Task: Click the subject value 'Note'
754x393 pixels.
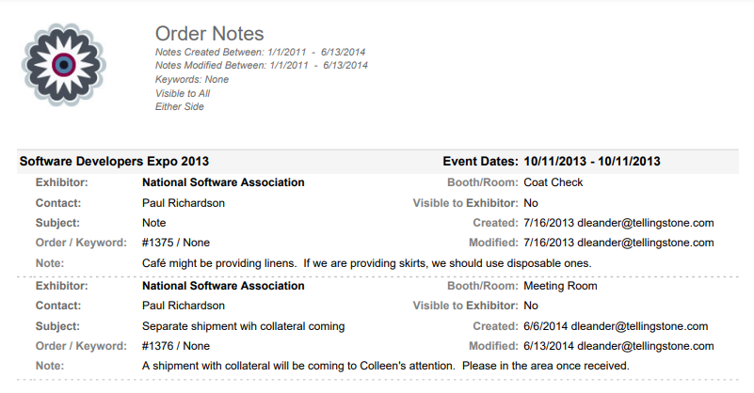Action: [x=153, y=223]
